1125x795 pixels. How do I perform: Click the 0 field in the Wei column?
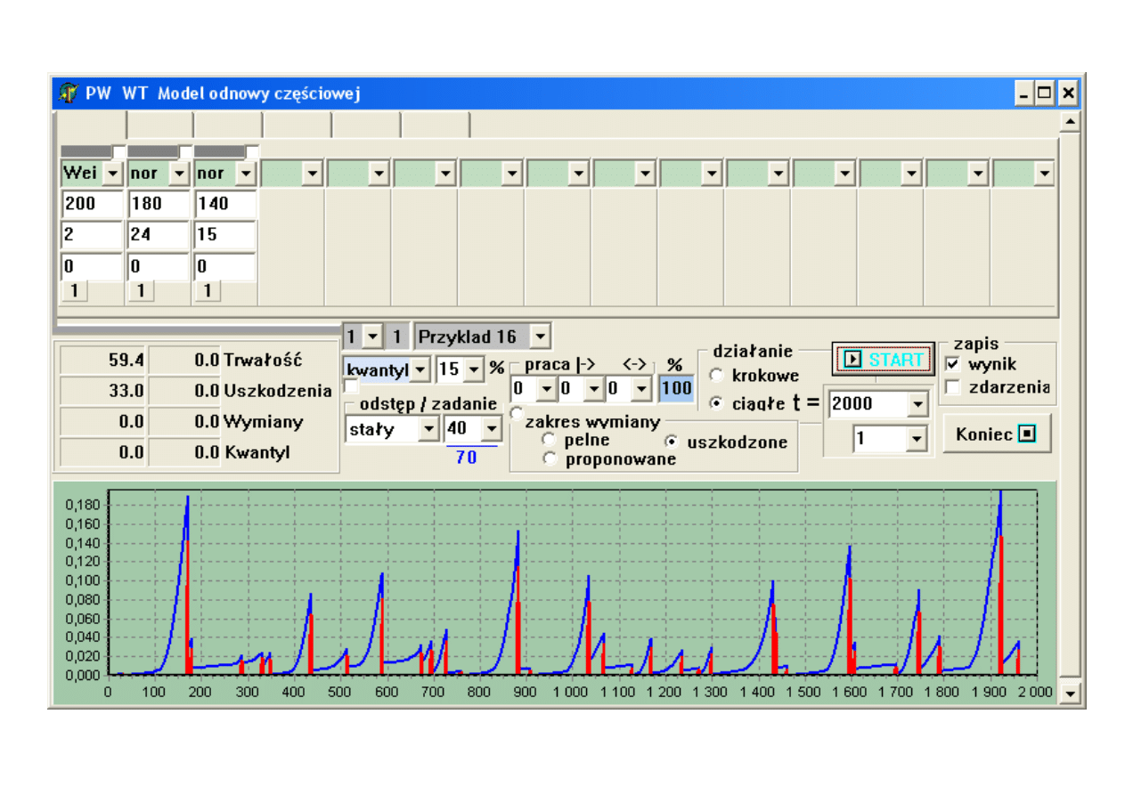[x=93, y=266]
